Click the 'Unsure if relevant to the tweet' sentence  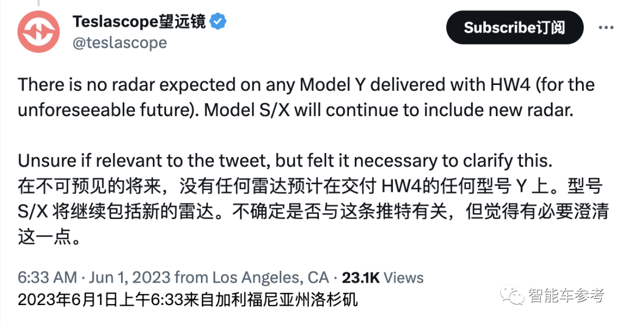[x=285, y=160]
